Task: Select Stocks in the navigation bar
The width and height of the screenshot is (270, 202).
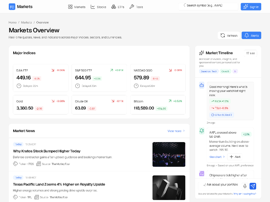Action: (x=98, y=6)
